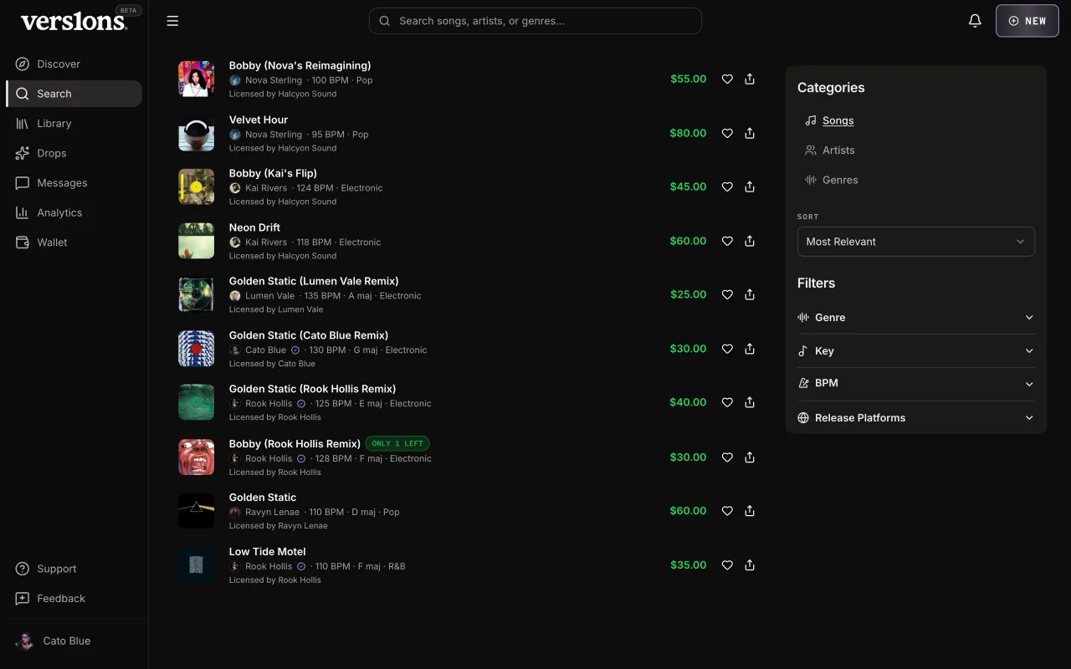Favorite Golden Static (Rook Hollis Remix)

pos(727,402)
